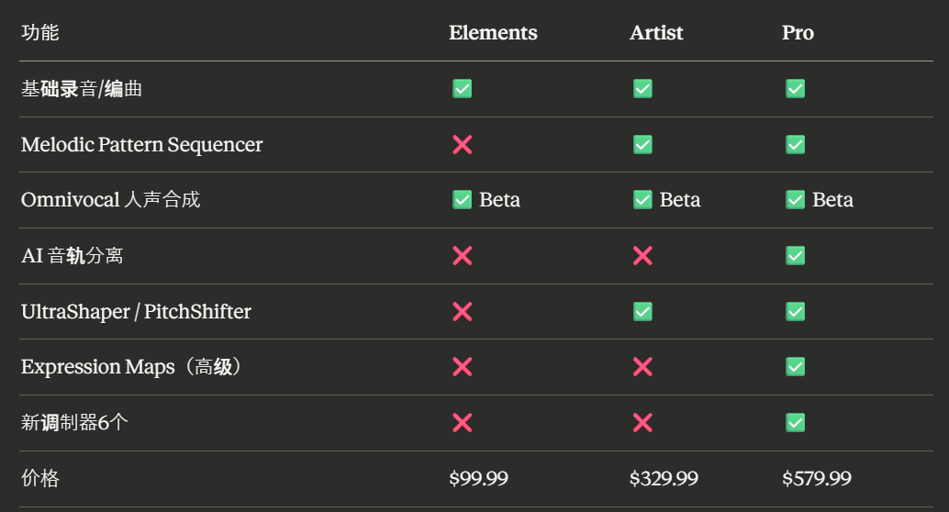Image resolution: width=949 pixels, height=512 pixels.
Task: Click the Elements Beta checkmark for Omnivocal
Action: click(462, 200)
